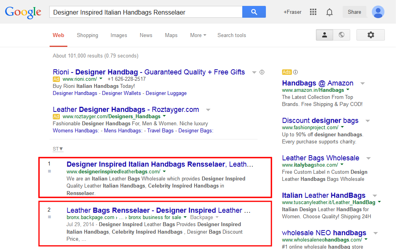Switch to global results globe icon
The image size is (414, 249).
point(342,35)
